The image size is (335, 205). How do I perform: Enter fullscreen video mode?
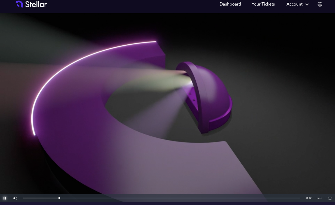coord(330,198)
